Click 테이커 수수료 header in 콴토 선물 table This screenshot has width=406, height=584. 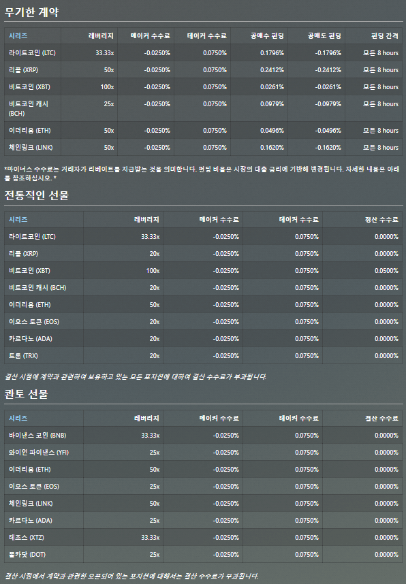pyautogui.click(x=298, y=418)
